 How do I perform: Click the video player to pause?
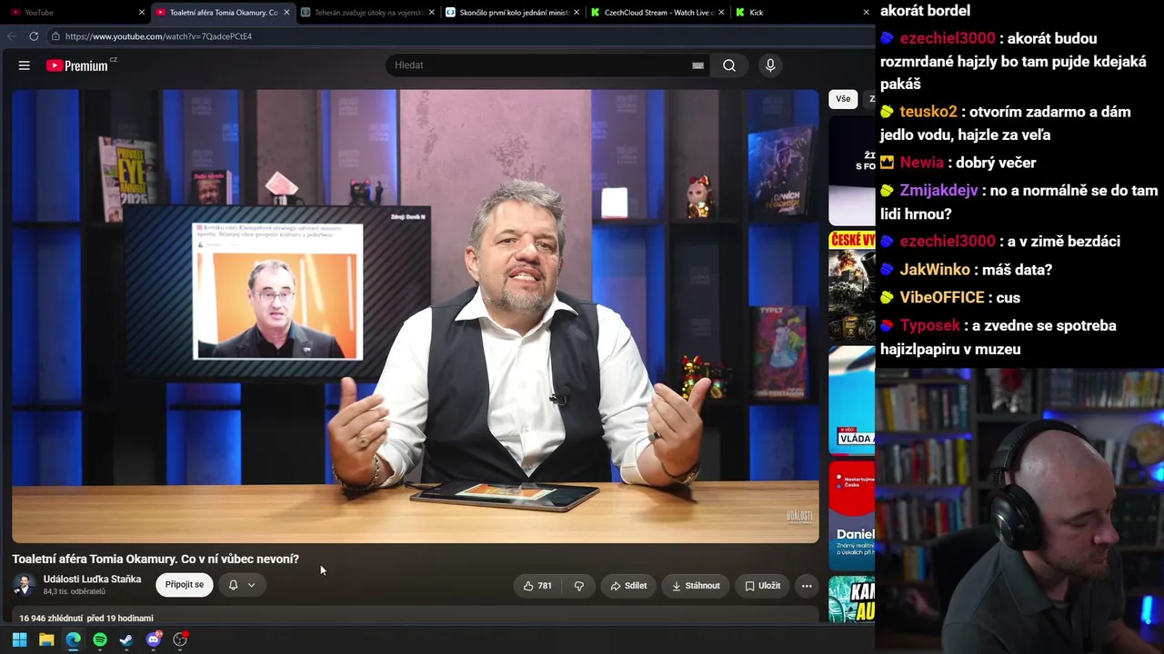click(416, 316)
